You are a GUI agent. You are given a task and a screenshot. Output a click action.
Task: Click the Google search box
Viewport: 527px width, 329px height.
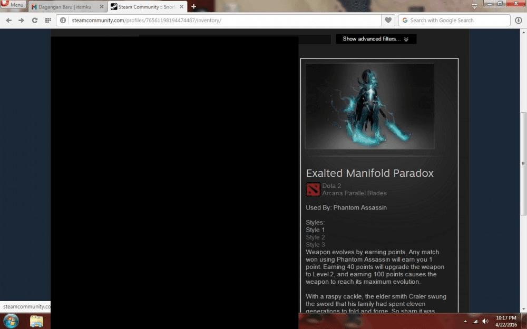(453, 21)
